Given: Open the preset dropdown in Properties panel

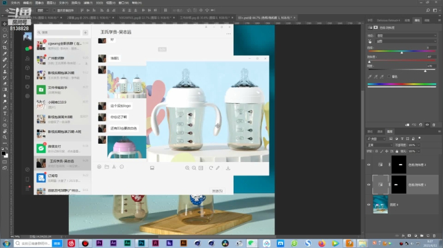Looking at the screenshot, I should tap(407, 36).
